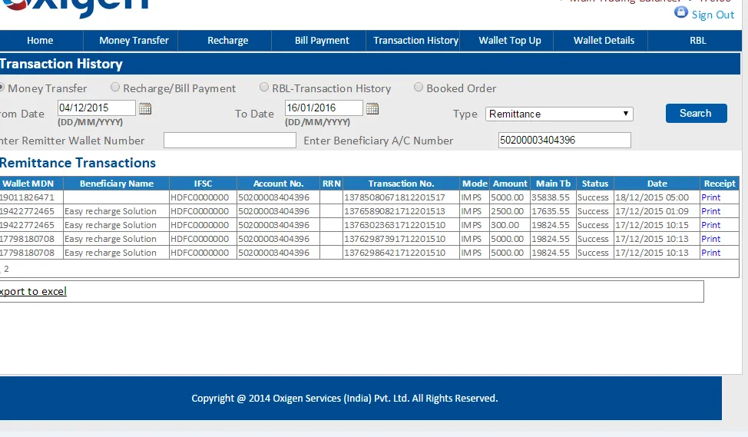Viewport: 748px width, 437px height.
Task: Select the Booked Order radio button
Action: coord(419,88)
